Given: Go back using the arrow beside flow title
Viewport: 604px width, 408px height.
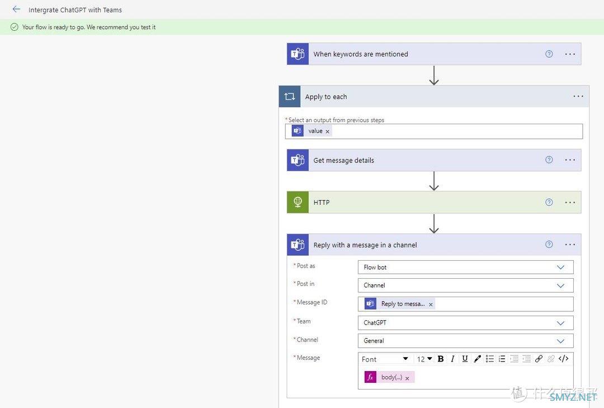Looking at the screenshot, I should (x=16, y=10).
